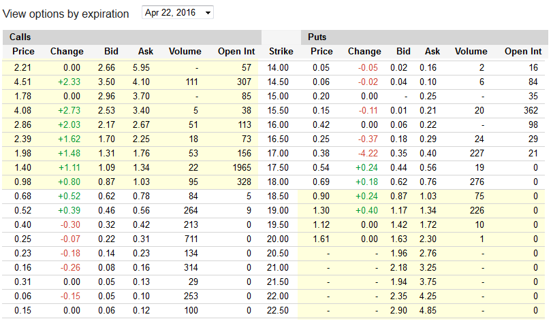Click call change +2.33
This screenshot has height=321, width=551.
tap(69, 82)
